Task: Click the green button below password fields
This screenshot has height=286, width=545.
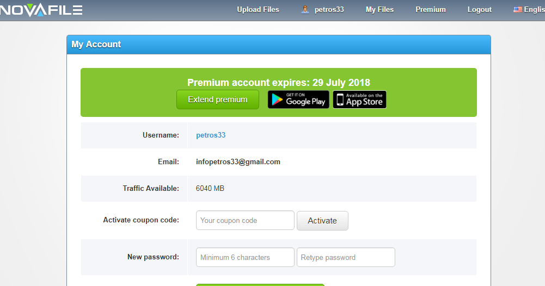Action: [x=260, y=284]
